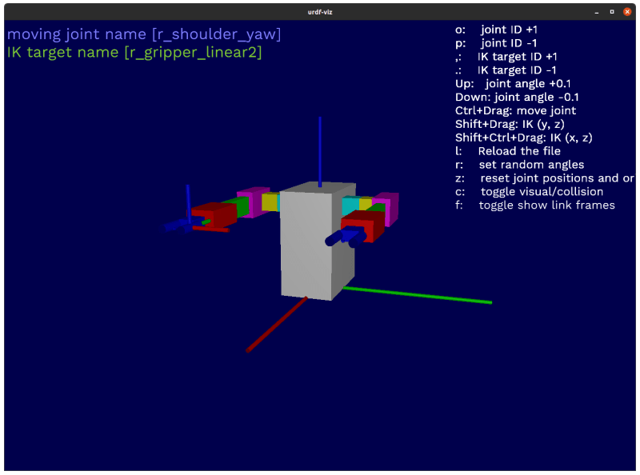
Task: Click the 'Shift+Drag: IK (y, z)' line
Action: tap(510, 124)
